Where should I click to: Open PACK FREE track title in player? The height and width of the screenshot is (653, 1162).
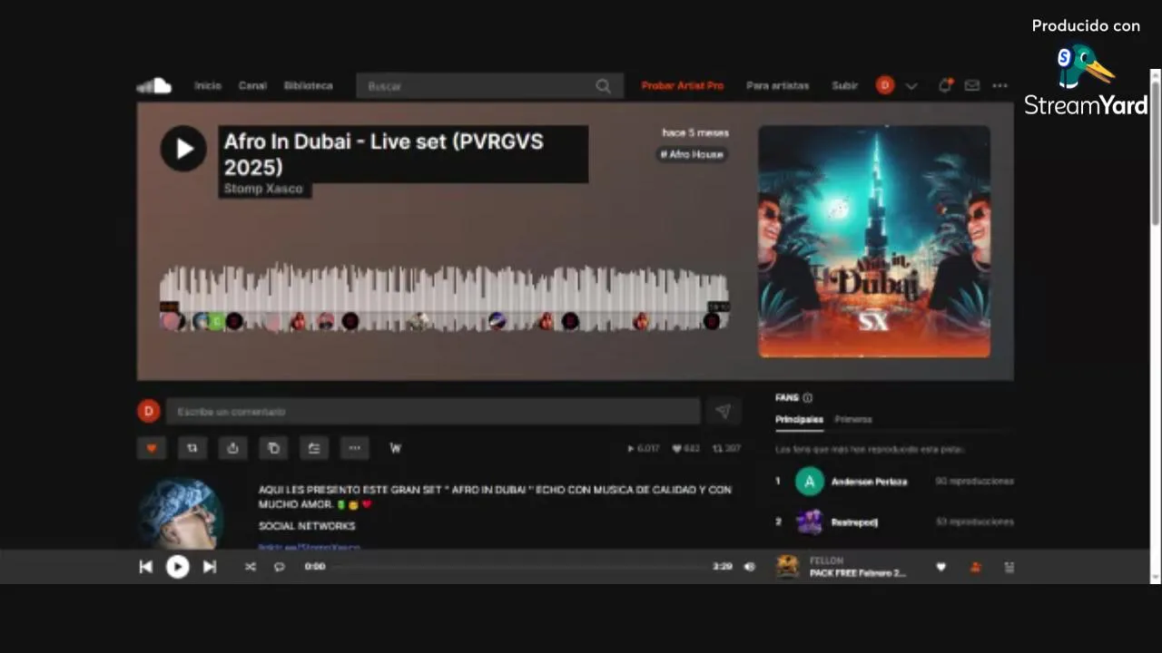pyautogui.click(x=858, y=573)
